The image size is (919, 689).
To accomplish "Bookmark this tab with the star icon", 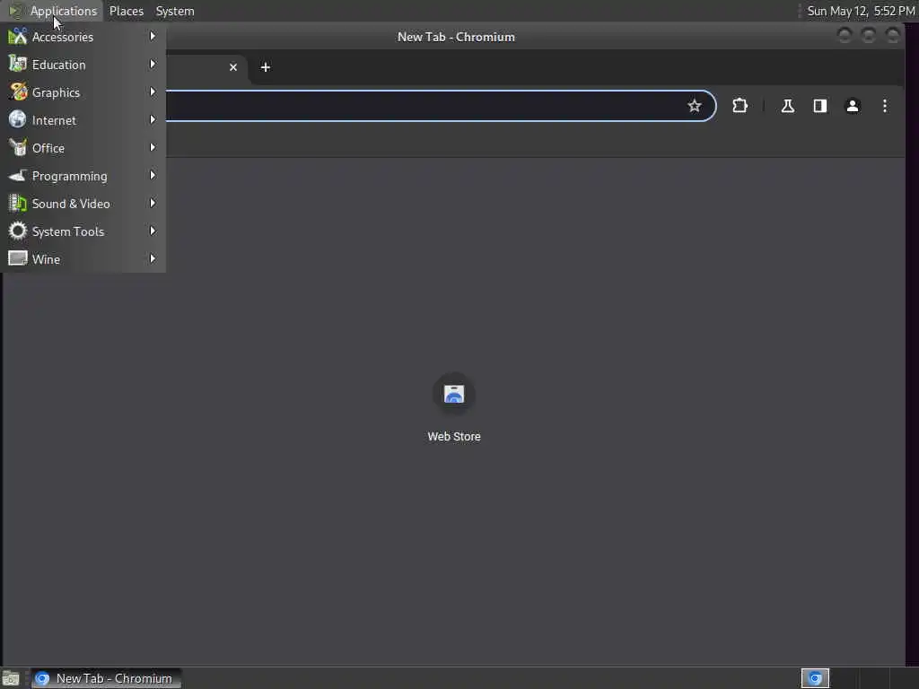I will click(695, 106).
